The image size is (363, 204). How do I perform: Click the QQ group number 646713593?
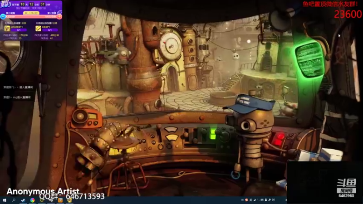click(x=85, y=196)
